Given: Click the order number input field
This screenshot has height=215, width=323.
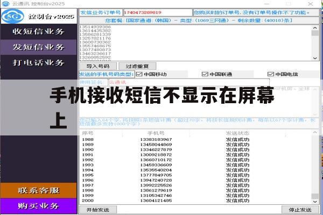Looking at the screenshot, I should [158, 12].
